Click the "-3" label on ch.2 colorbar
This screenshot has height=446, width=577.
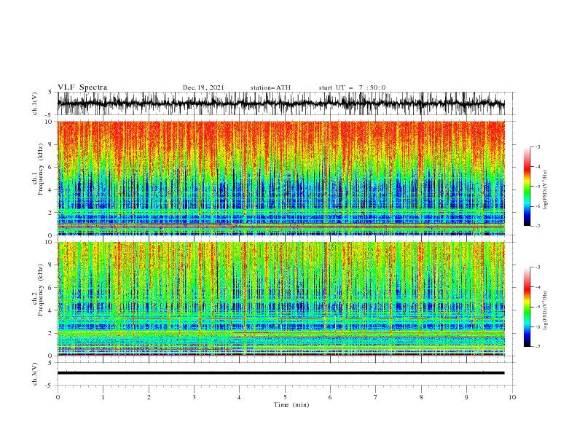(x=538, y=267)
